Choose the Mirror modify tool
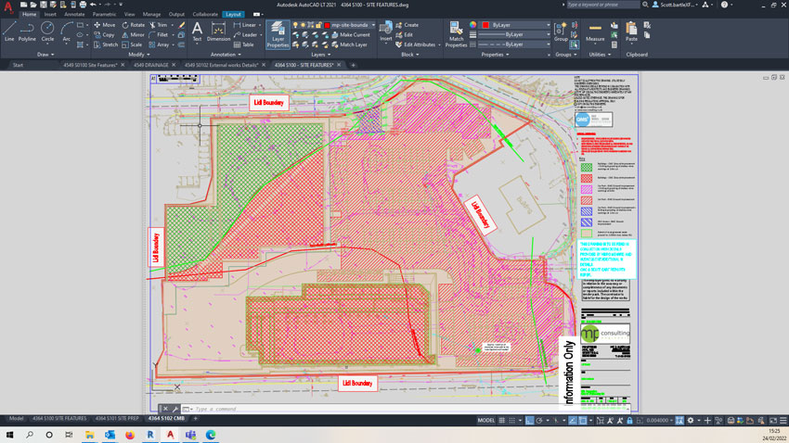Screen dimensions: 789x443 133,34
